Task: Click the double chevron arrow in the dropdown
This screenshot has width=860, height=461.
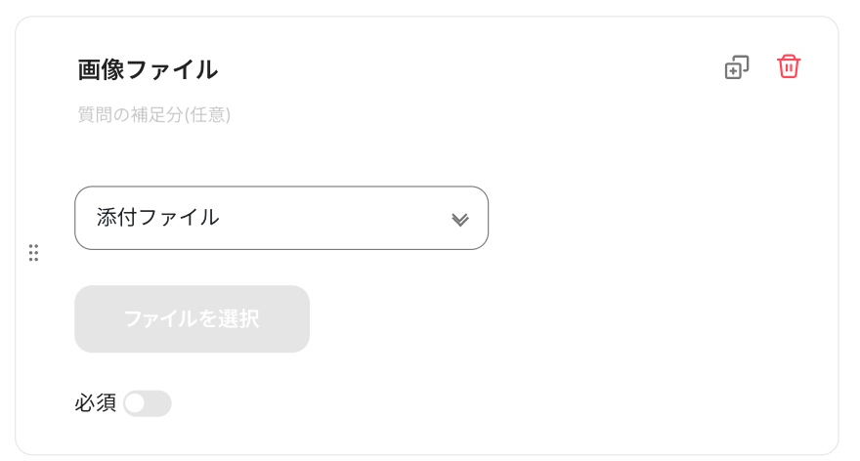Action: tap(460, 219)
